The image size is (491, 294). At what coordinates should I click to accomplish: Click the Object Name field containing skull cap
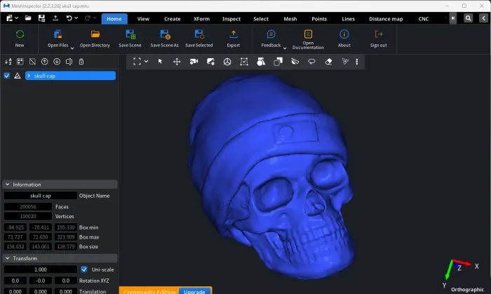pos(41,196)
